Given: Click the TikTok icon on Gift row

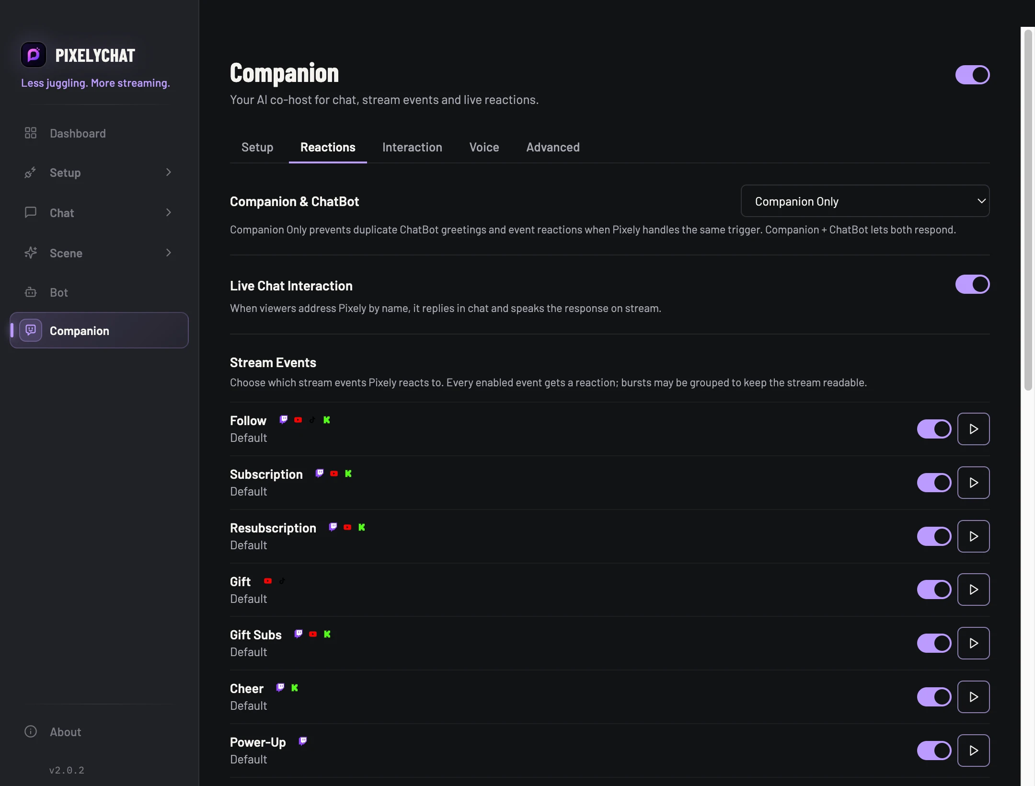Looking at the screenshot, I should tap(282, 581).
